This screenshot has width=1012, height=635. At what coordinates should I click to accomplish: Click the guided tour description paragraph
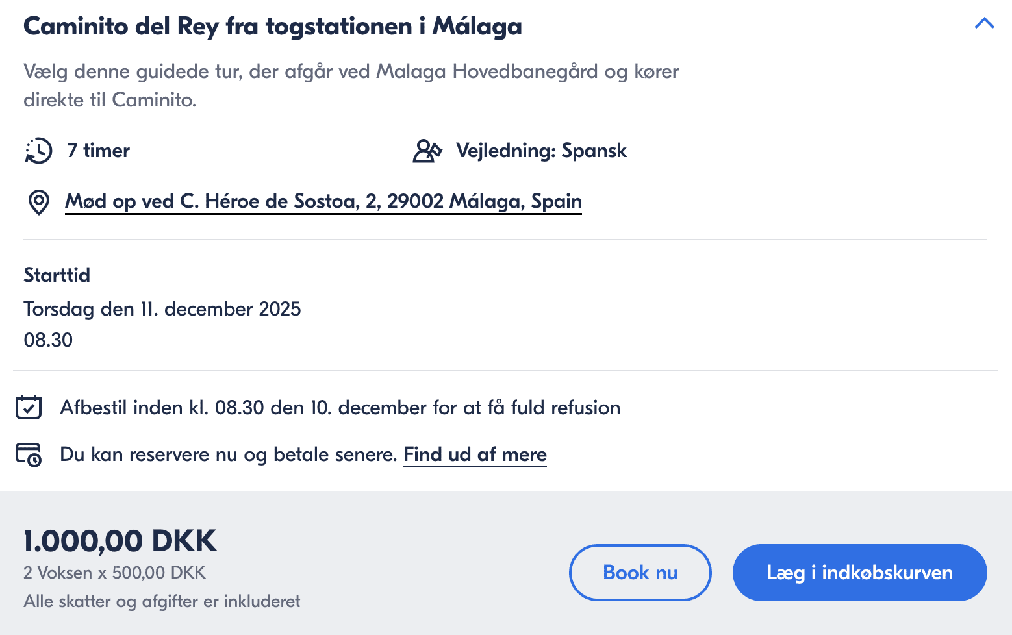pyautogui.click(x=351, y=85)
